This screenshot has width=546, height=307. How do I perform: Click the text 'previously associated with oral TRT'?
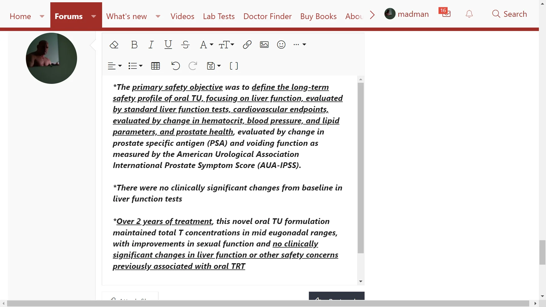(179, 266)
